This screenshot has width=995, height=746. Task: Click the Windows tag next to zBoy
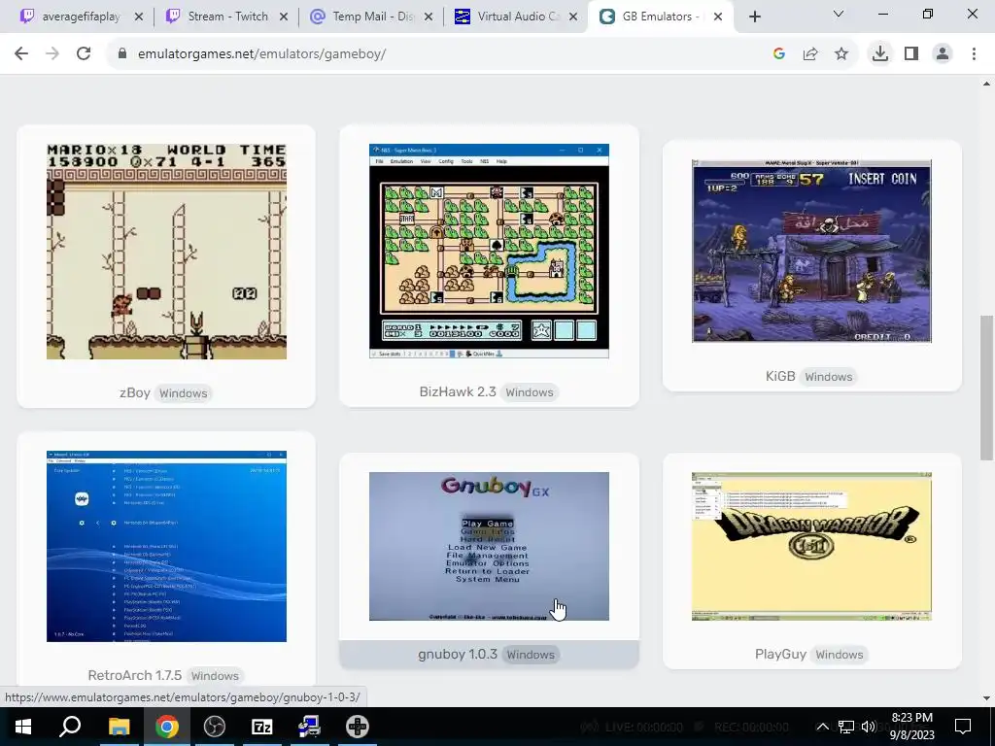(x=184, y=393)
